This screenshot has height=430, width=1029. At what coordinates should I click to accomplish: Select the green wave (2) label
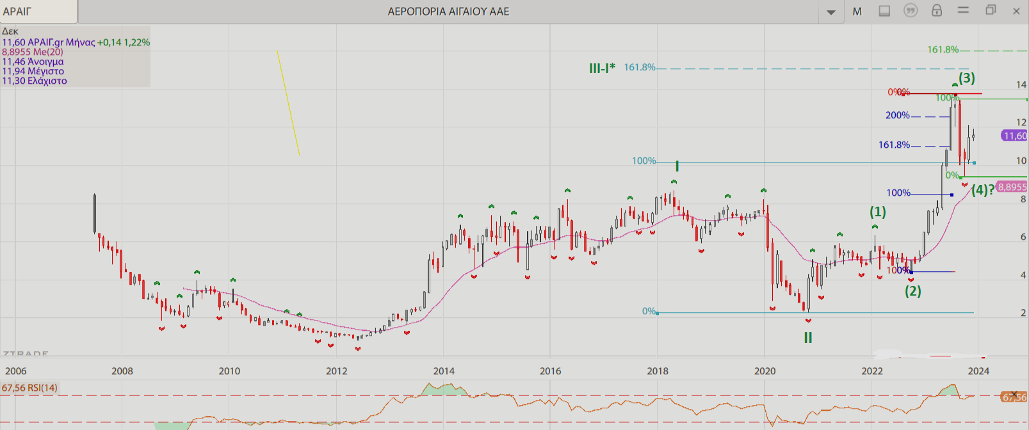[913, 291]
